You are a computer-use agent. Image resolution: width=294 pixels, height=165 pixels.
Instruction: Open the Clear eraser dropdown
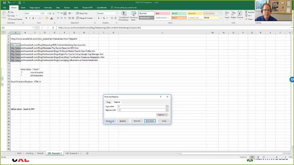pyautogui.click(x=249, y=19)
